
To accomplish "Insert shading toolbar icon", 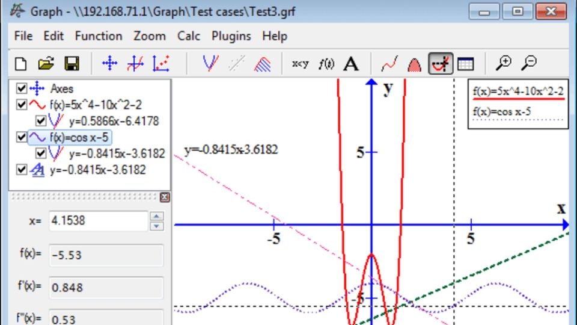I will tap(263, 64).
